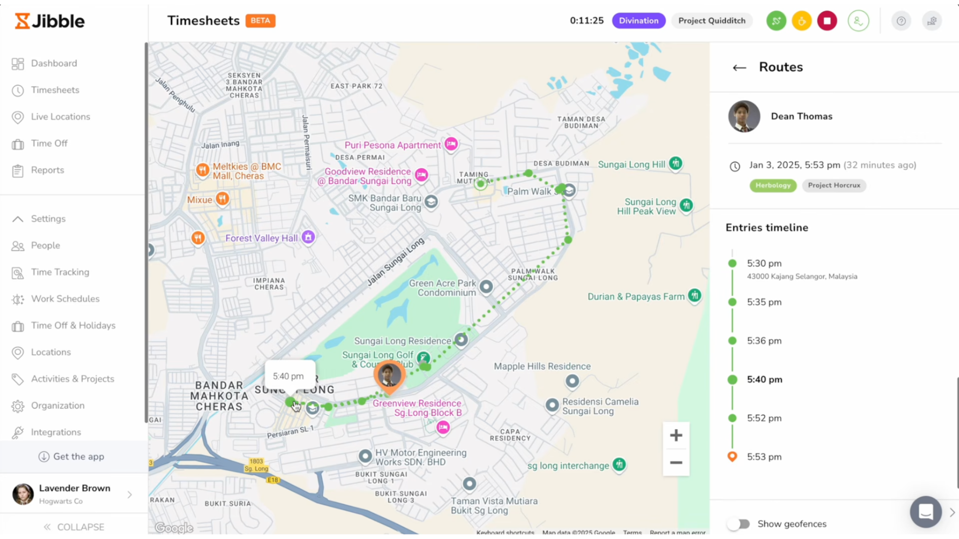The height and width of the screenshot is (539, 959).
Task: Click SMK Bandar Baru Sungai Long marker
Action: coord(431,202)
